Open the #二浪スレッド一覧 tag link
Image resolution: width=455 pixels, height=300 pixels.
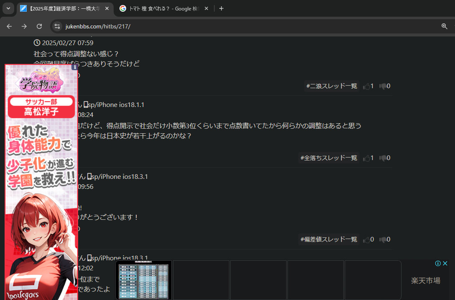(x=332, y=86)
